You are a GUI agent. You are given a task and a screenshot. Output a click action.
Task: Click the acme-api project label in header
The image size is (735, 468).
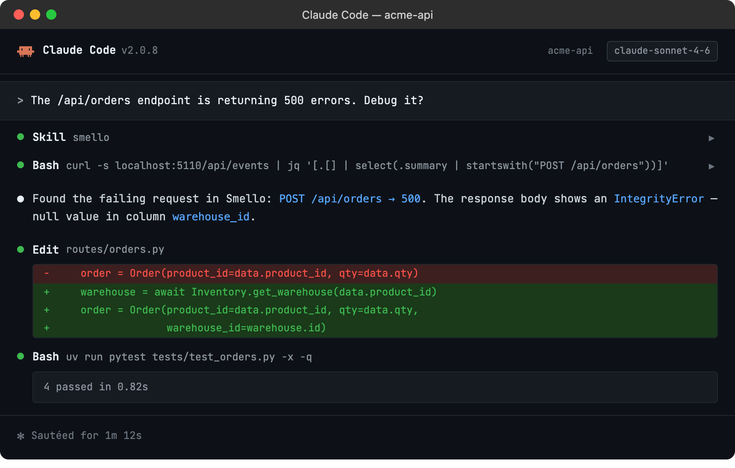click(x=570, y=51)
